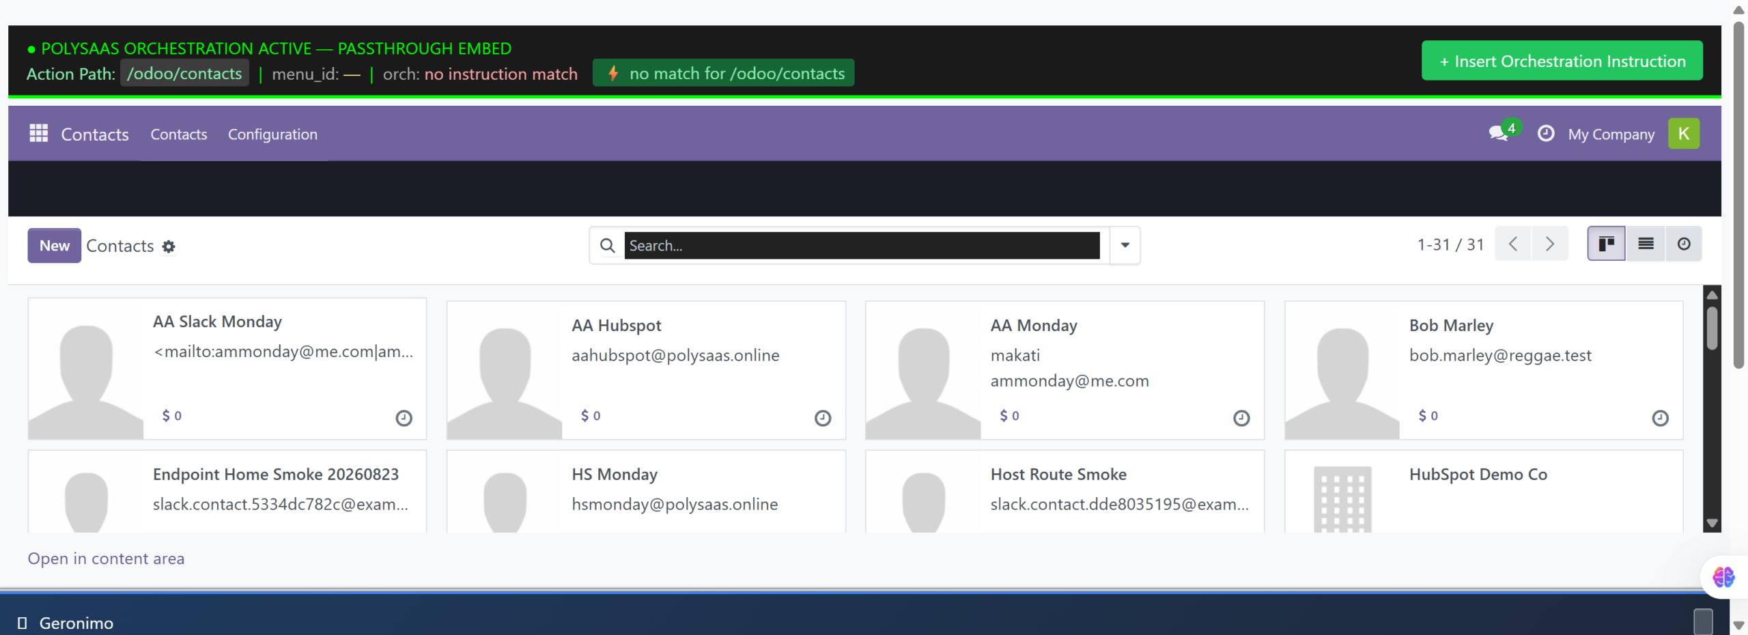Click the New contact button
Image resolution: width=1748 pixels, height=635 pixels.
pyautogui.click(x=55, y=246)
